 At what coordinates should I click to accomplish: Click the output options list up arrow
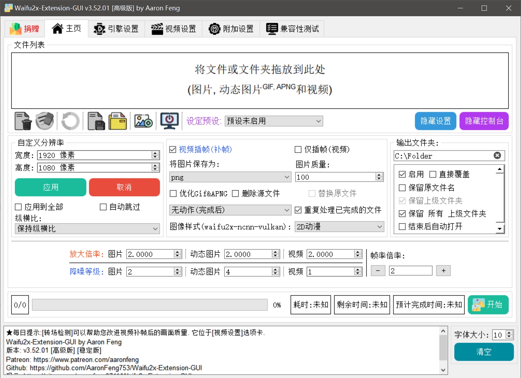coord(500,169)
